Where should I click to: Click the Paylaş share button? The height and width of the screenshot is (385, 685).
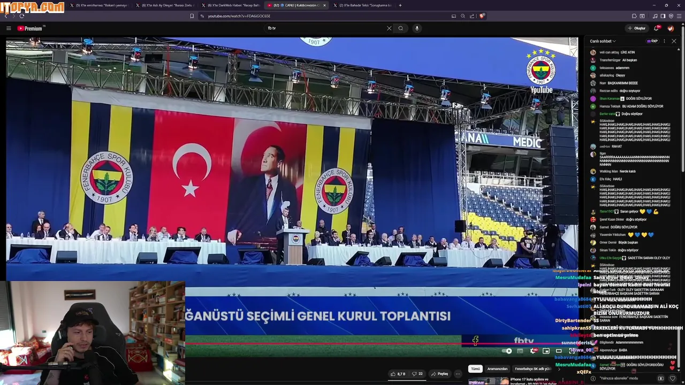point(440,374)
